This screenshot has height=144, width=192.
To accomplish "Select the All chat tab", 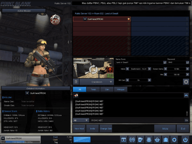I will [80, 89].
